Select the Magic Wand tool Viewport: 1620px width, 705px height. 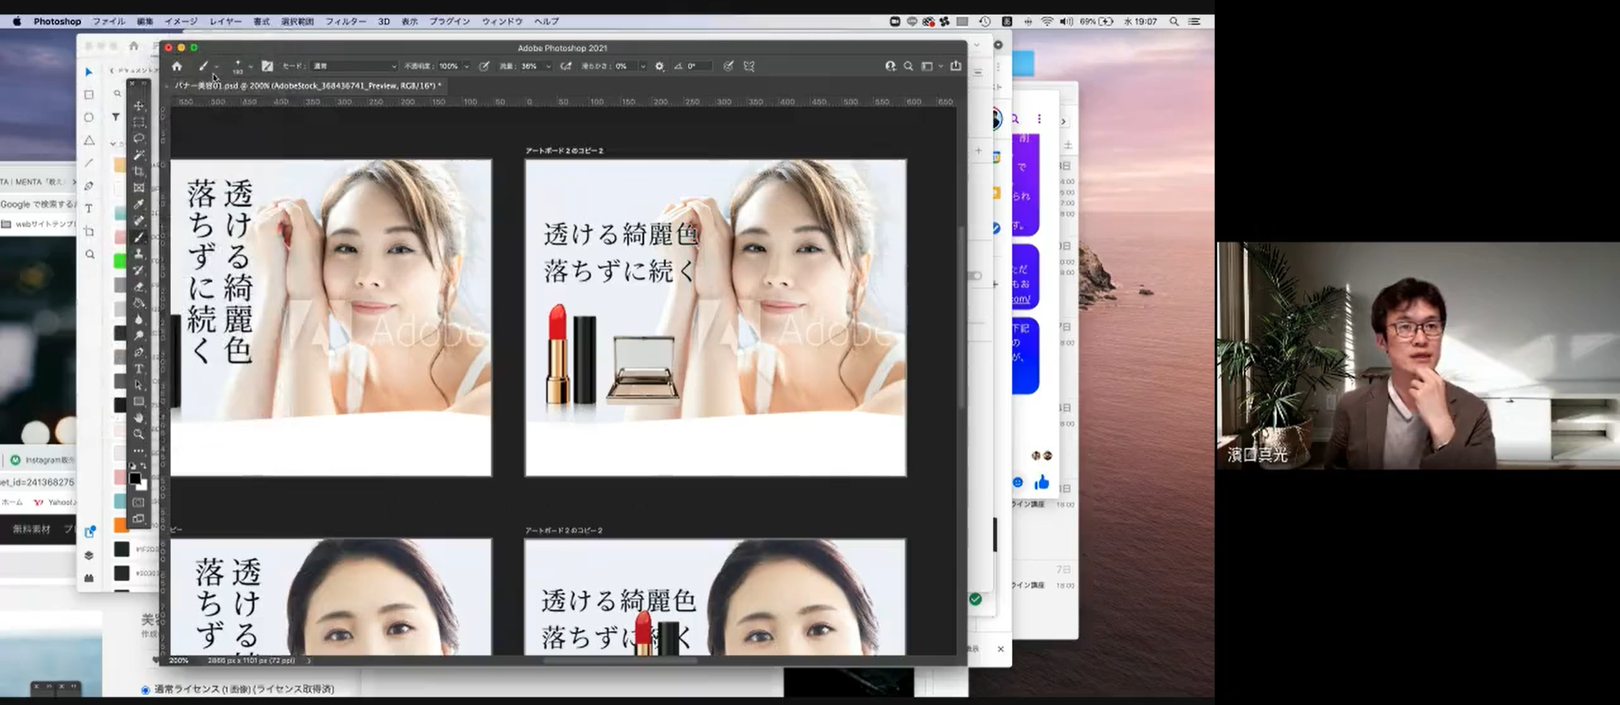click(139, 155)
